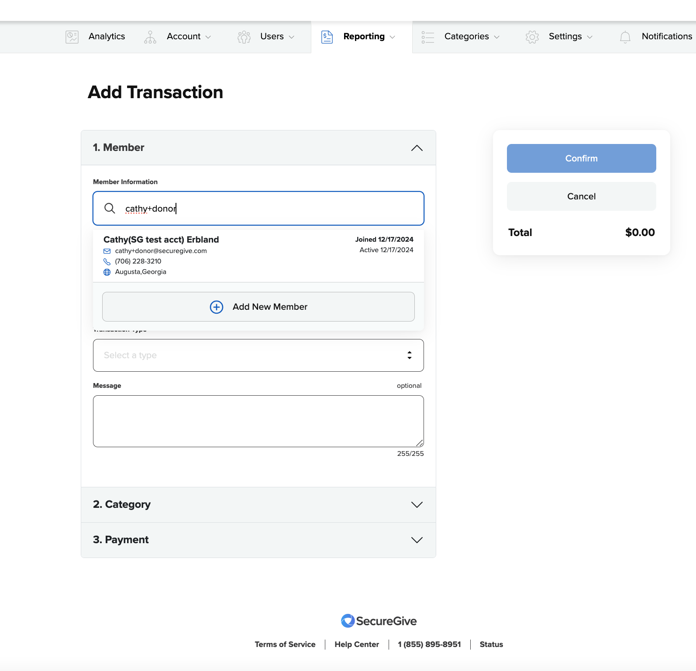Collapse the 1. Member section
This screenshot has height=671, width=696.
point(417,148)
